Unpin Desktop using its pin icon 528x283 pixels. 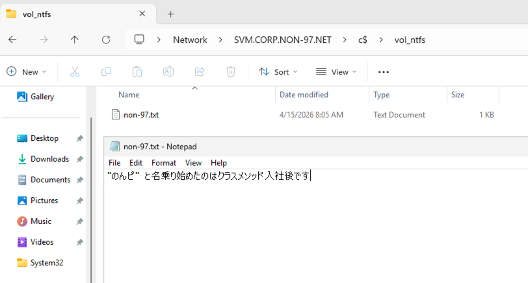(x=80, y=138)
